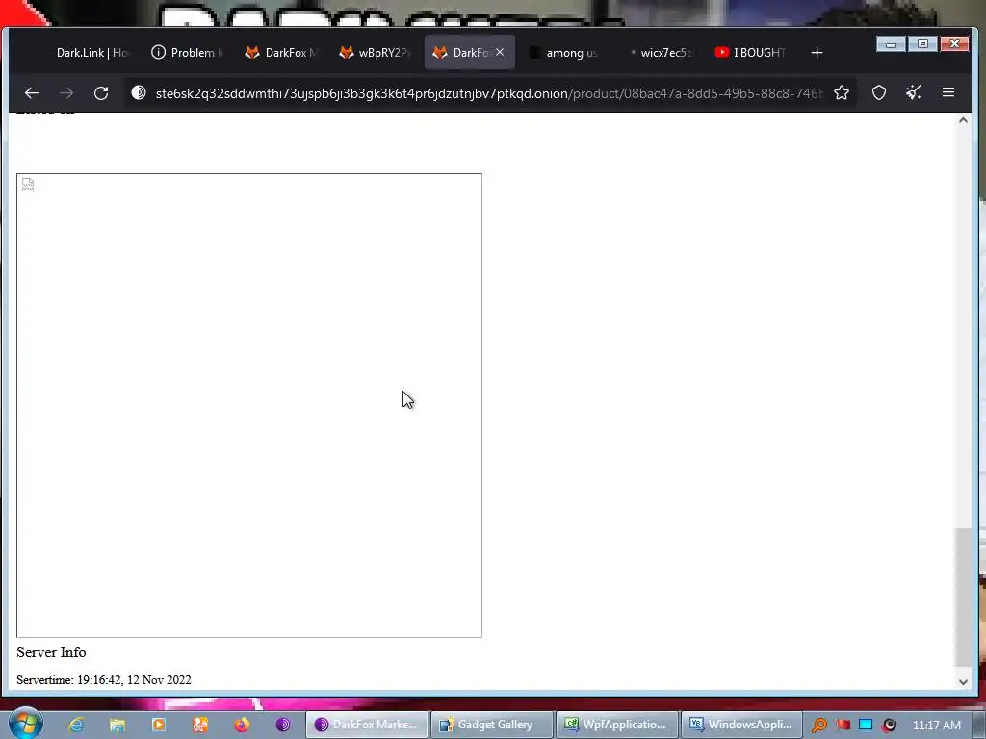Click the round recorder tray icon
Screen dimensions: 986x739
click(x=889, y=725)
